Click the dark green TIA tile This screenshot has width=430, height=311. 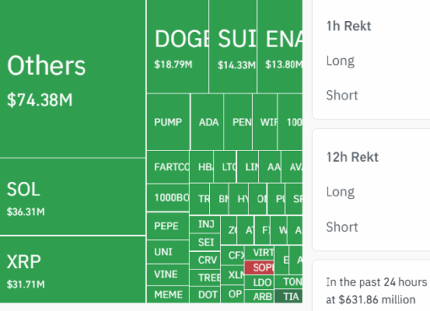[288, 297]
